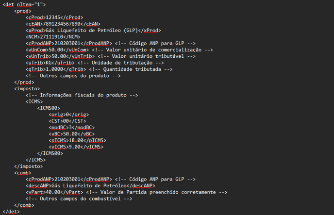
Task: Click the pICMS 18.00 percentage line
Action: point(77,140)
